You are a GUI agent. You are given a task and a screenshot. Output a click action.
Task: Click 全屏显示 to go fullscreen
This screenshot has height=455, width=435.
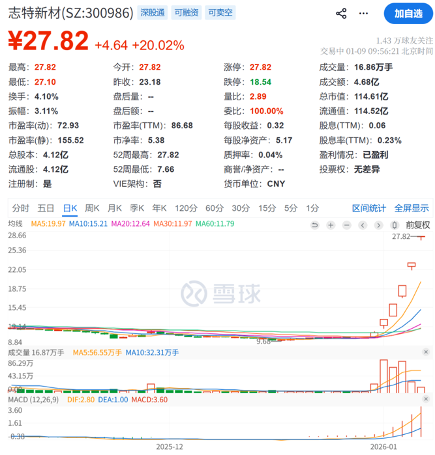412,208
